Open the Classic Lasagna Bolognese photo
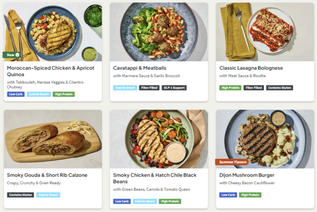Image resolution: width=317 pixels, height=212 pixels. (x=265, y=32)
